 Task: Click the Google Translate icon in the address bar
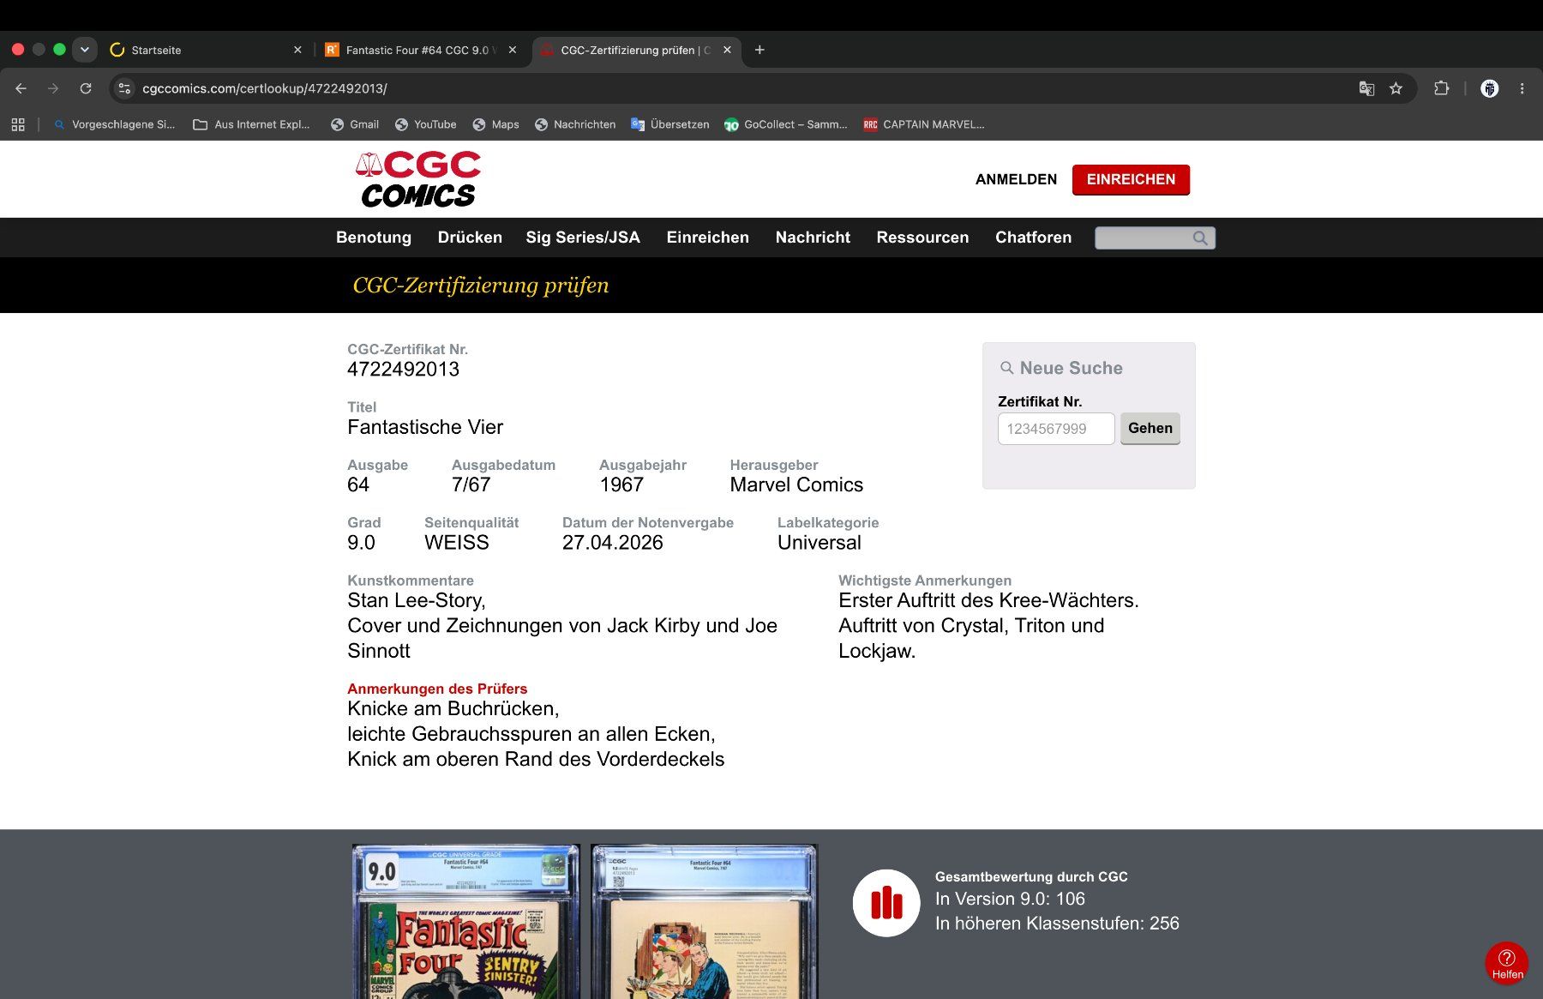(1366, 88)
